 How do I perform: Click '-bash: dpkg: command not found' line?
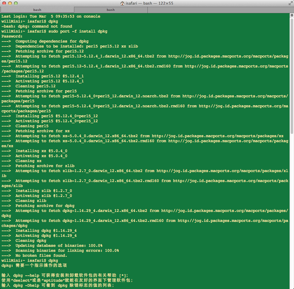[x=37, y=26]
